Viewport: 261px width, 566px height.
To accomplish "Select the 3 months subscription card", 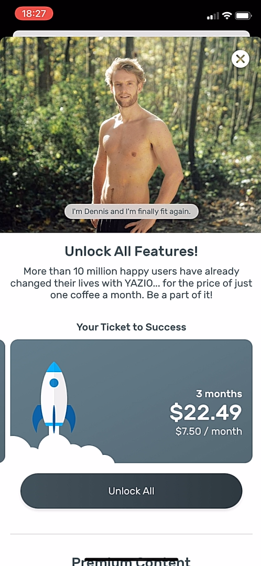I will [132, 401].
